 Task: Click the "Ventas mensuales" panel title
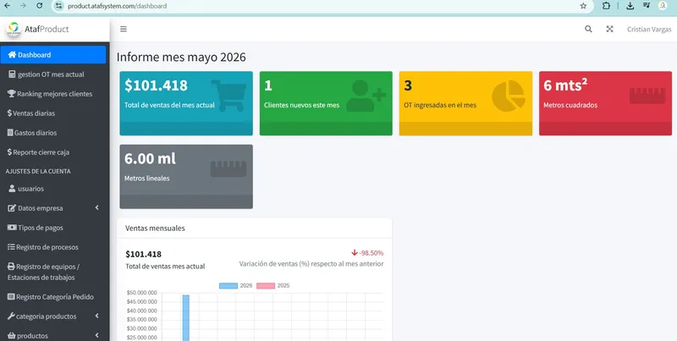pyautogui.click(x=155, y=228)
